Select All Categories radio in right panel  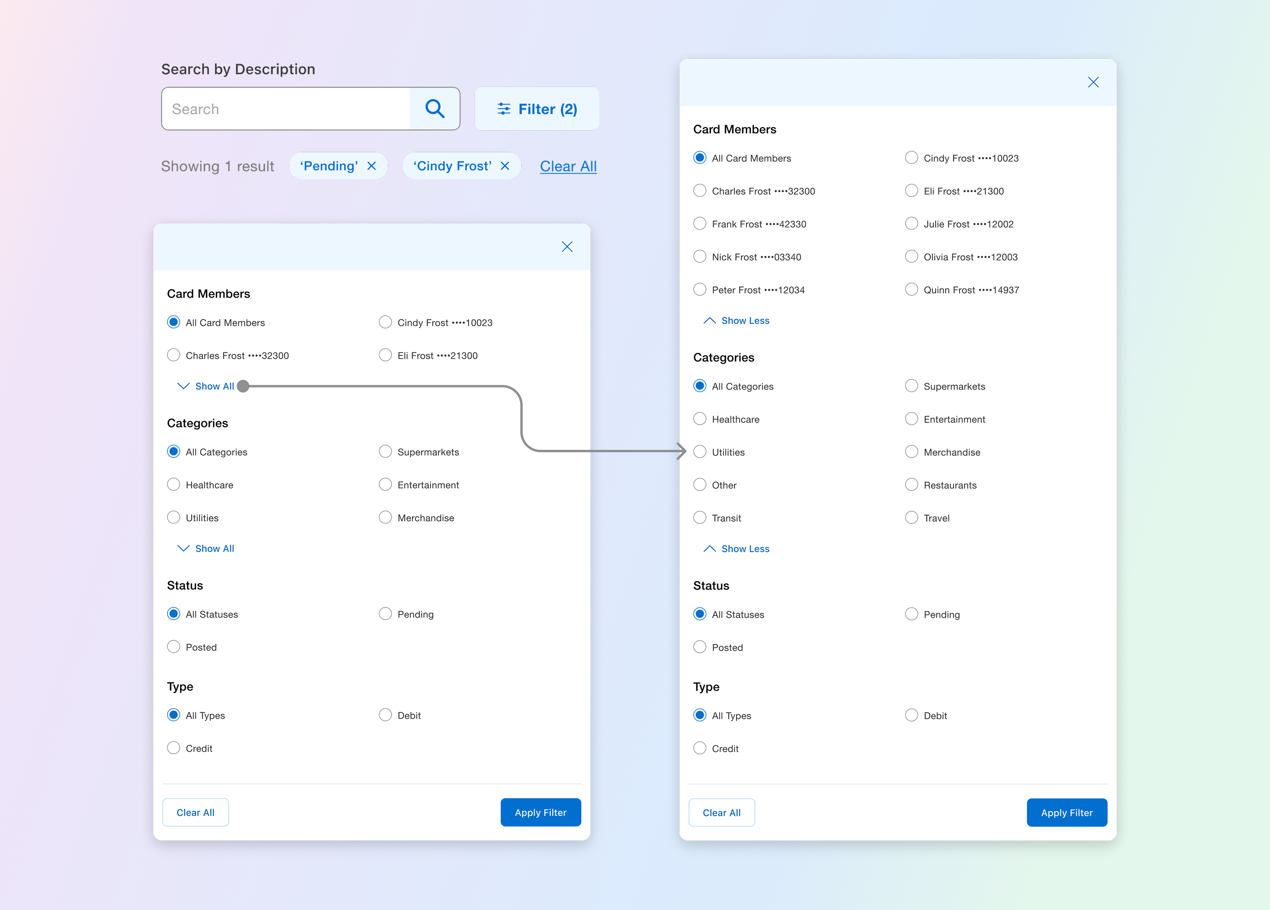pos(700,386)
